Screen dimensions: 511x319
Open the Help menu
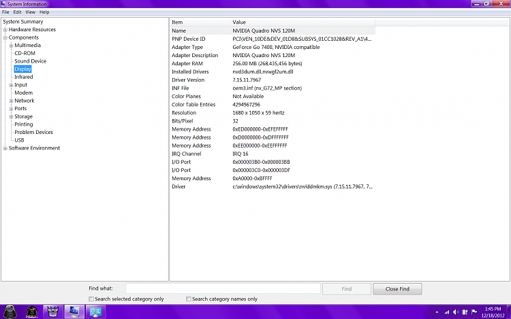coord(44,12)
